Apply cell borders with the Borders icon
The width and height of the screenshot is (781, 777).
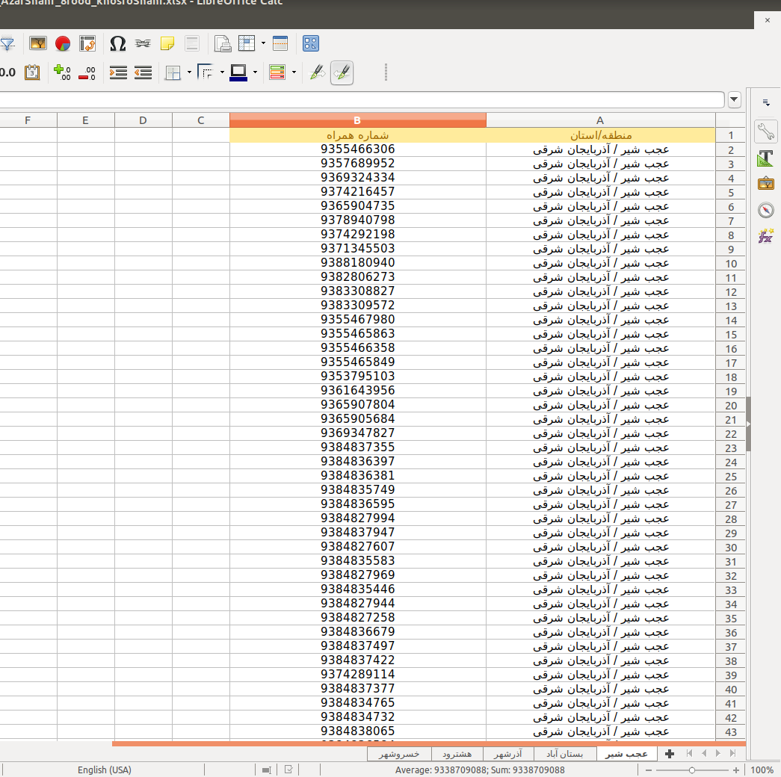click(173, 72)
